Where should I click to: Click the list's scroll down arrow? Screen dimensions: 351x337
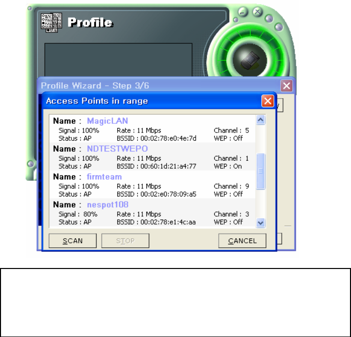[260, 223]
